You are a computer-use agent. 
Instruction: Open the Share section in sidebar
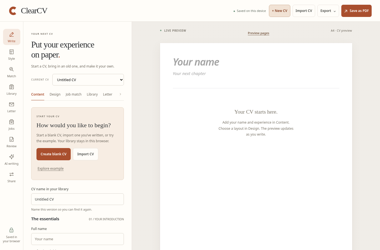[x=12, y=177]
